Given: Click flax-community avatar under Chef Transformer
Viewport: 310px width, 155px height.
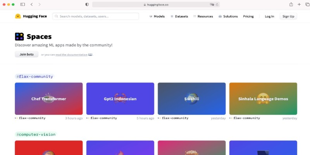Looking at the screenshot, I should click(16, 118).
